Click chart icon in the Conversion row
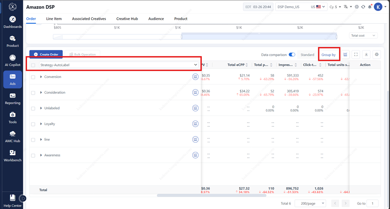 click(195, 77)
